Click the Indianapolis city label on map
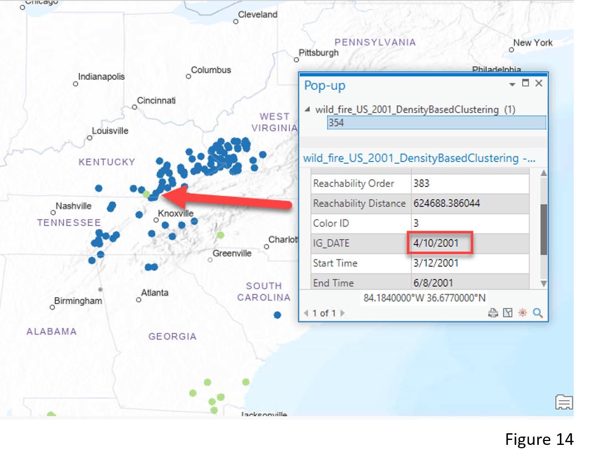The image size is (602, 461). [101, 77]
